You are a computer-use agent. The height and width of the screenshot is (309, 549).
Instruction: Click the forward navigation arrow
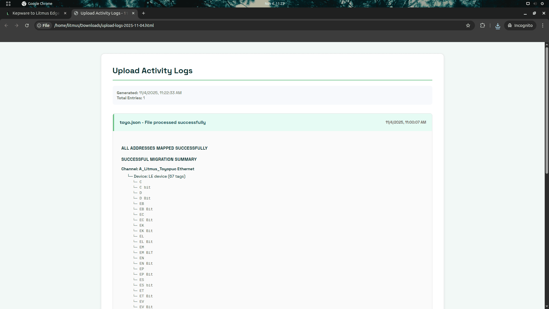(x=17, y=25)
